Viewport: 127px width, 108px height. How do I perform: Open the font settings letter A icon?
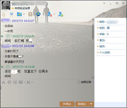pyautogui.click(x=3, y=82)
